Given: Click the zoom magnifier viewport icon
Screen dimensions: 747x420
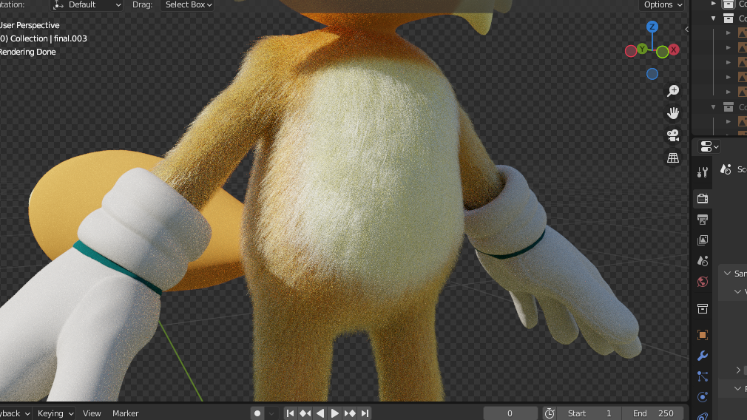Looking at the screenshot, I should click(x=673, y=90).
